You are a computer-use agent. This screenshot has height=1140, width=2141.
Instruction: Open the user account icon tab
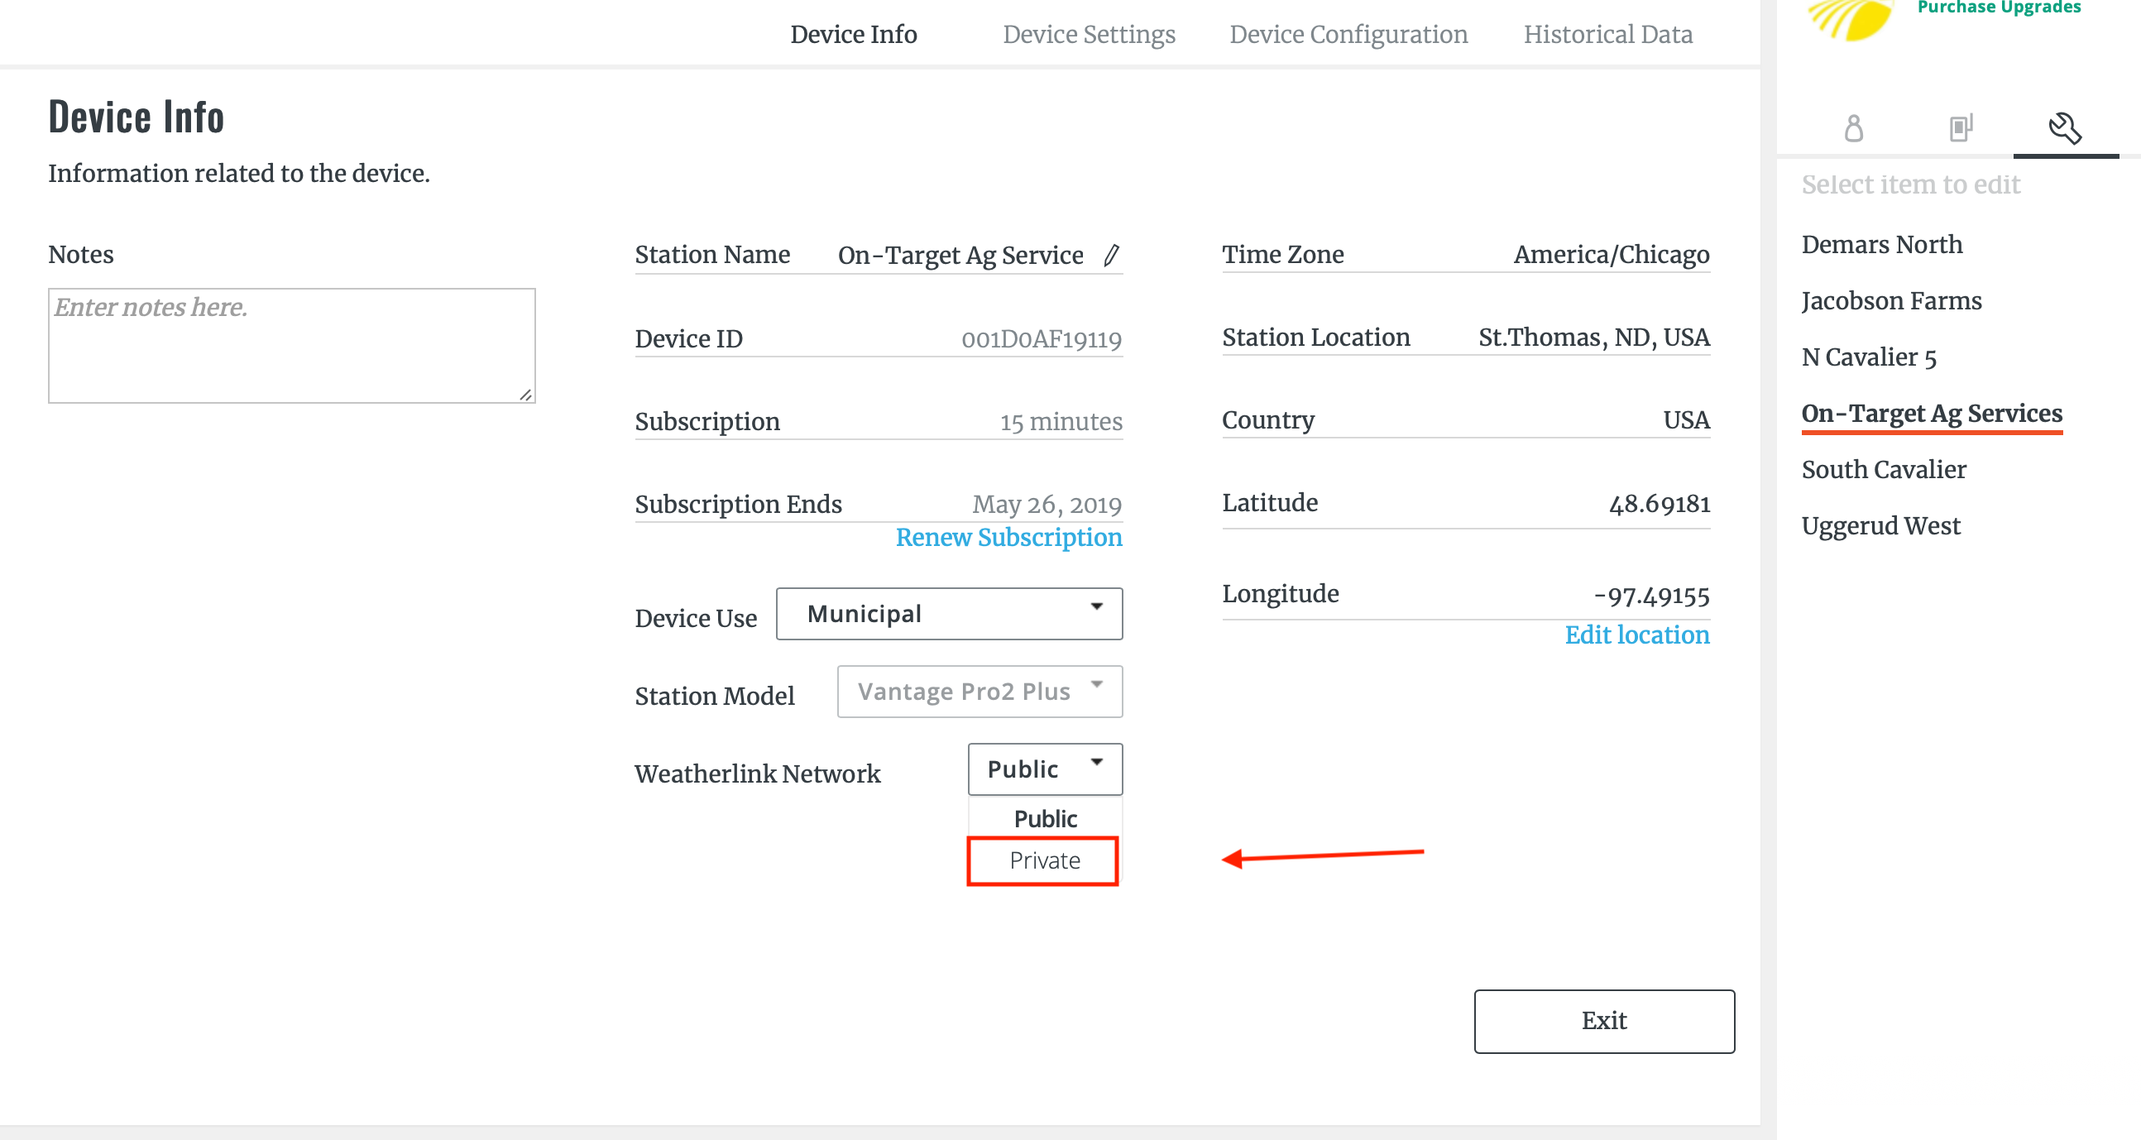pos(1853,128)
